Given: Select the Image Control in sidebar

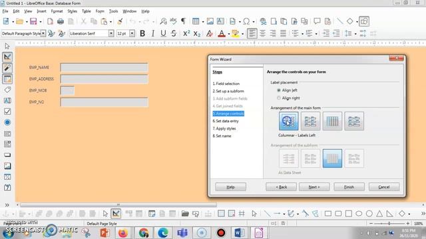Looking at the screenshot, I should [7, 166].
